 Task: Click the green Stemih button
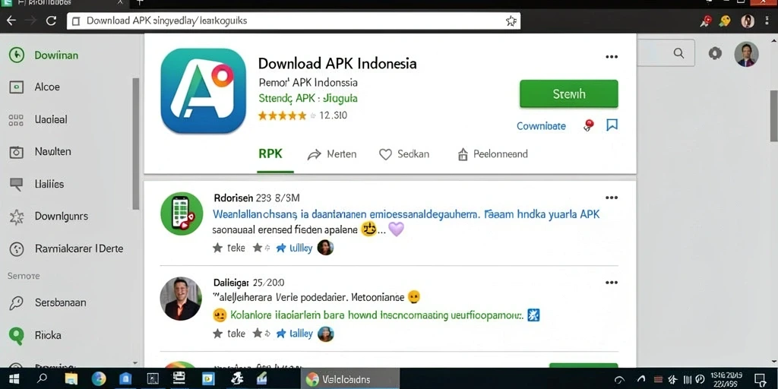pos(568,93)
